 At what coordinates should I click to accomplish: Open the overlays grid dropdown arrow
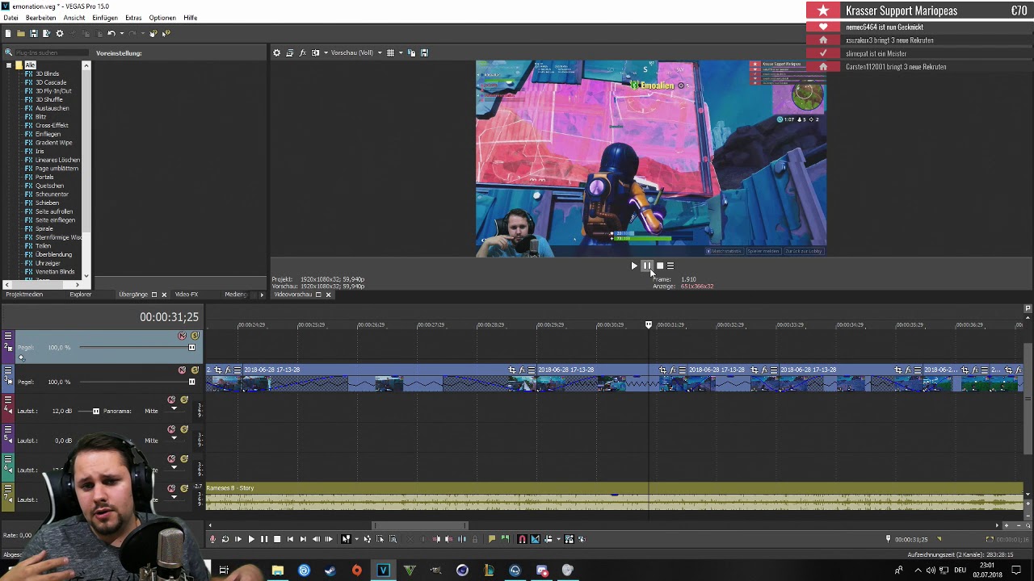(400, 53)
